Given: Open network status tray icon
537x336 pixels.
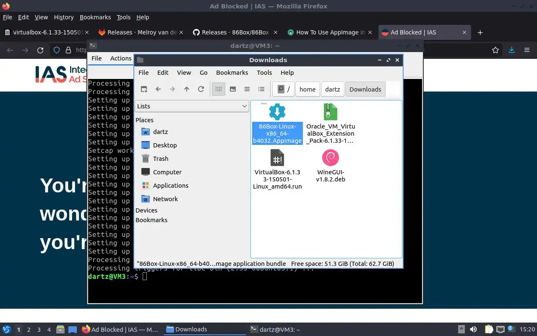Looking at the screenshot, I should [500, 330].
